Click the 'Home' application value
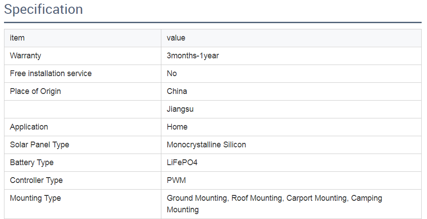This screenshot has height=219, width=427. pos(177,127)
